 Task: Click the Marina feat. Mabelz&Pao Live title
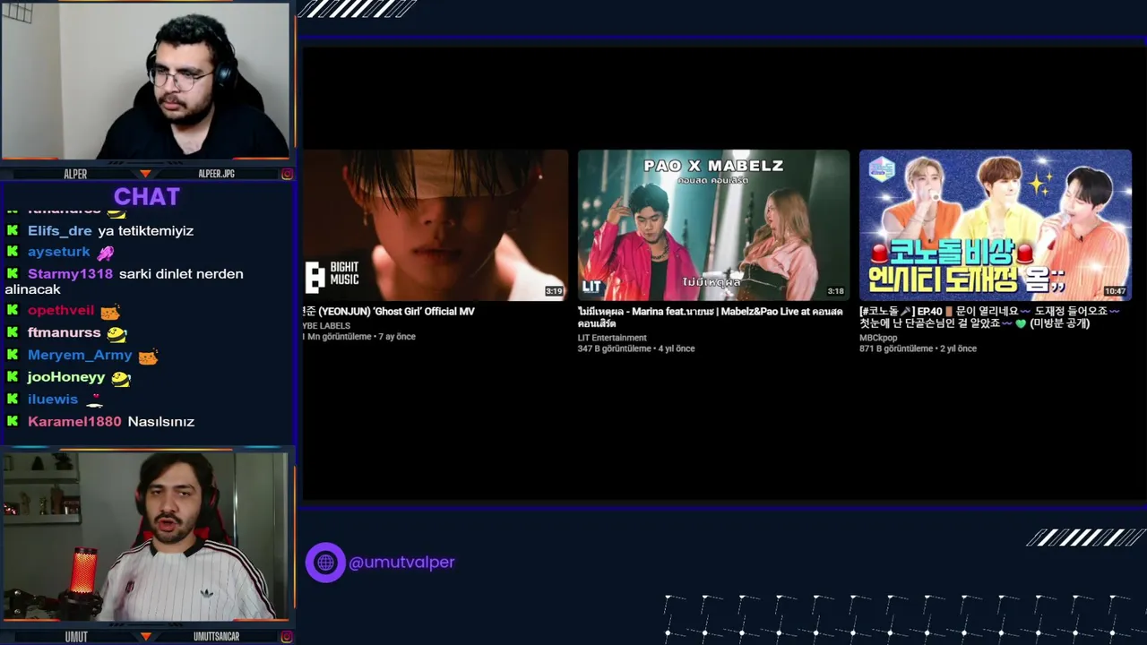(x=711, y=317)
